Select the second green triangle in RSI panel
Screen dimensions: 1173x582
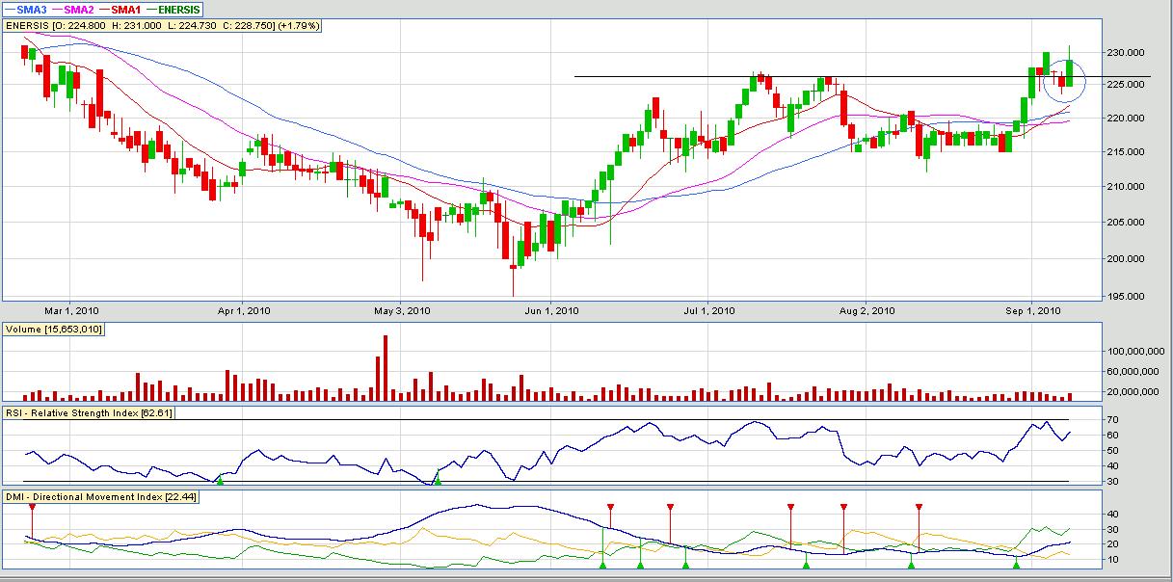pos(438,479)
